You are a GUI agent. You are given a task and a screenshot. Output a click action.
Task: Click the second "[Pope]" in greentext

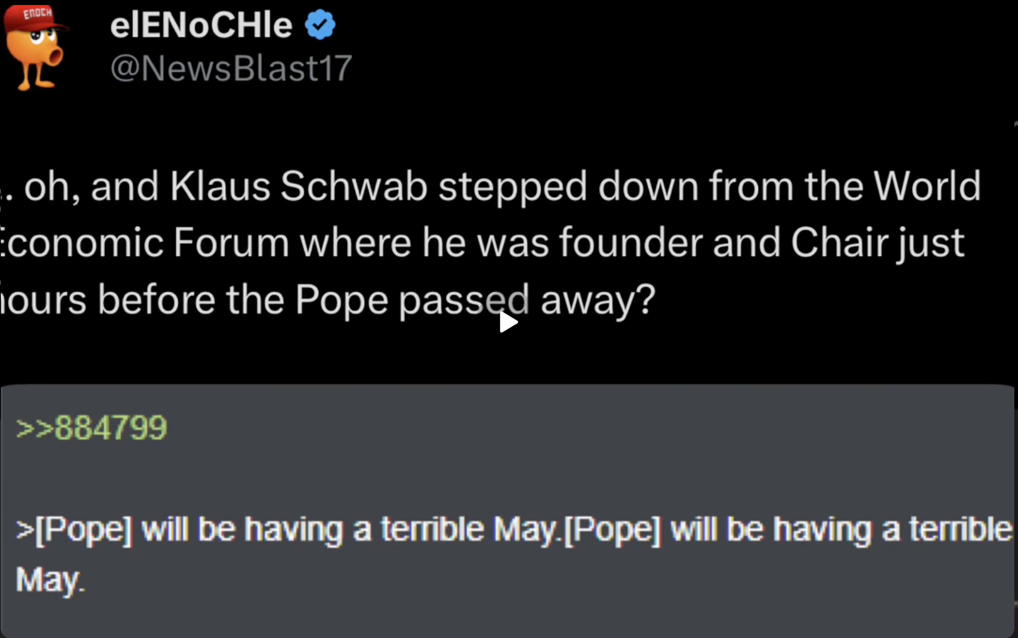[612, 529]
